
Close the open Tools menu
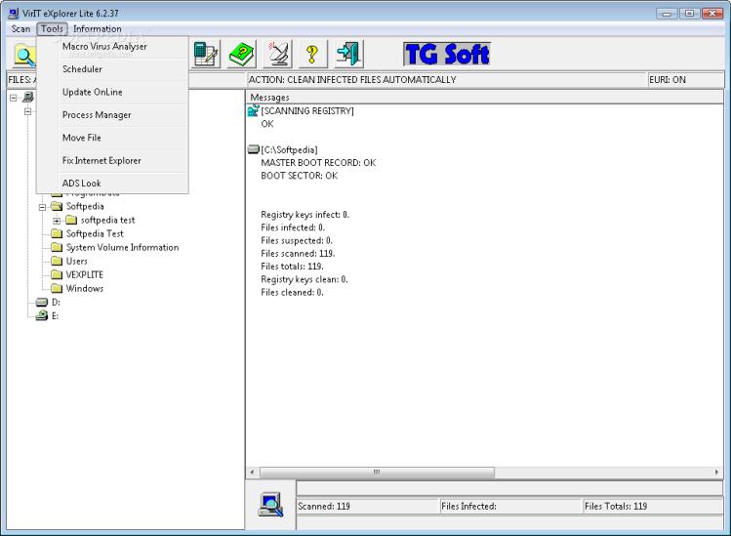coord(53,29)
